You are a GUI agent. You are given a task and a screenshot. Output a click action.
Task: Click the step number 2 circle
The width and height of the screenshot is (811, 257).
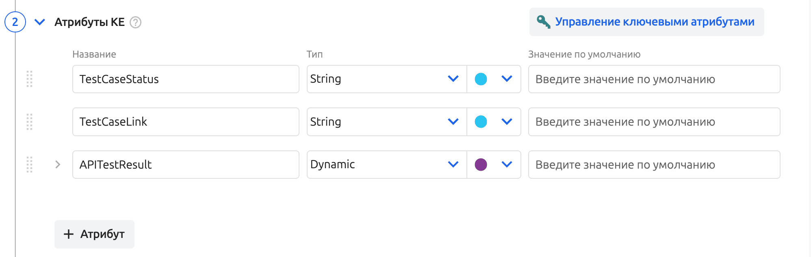click(15, 22)
